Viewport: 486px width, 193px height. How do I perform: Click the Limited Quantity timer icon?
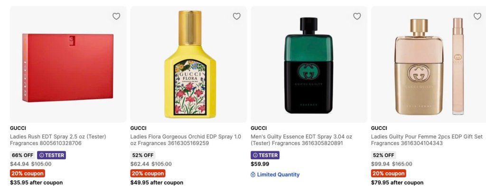[253, 175]
